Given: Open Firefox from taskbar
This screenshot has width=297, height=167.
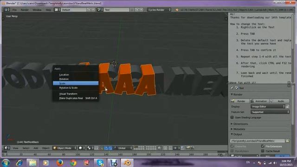Looking at the screenshot, I should click(60, 163).
